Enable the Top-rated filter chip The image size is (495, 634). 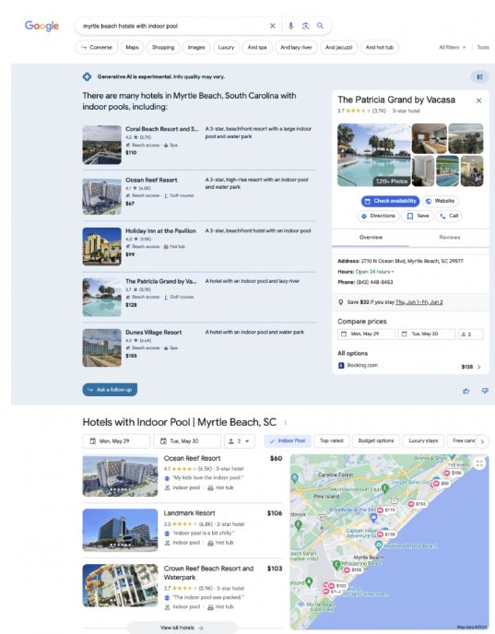[331, 440]
